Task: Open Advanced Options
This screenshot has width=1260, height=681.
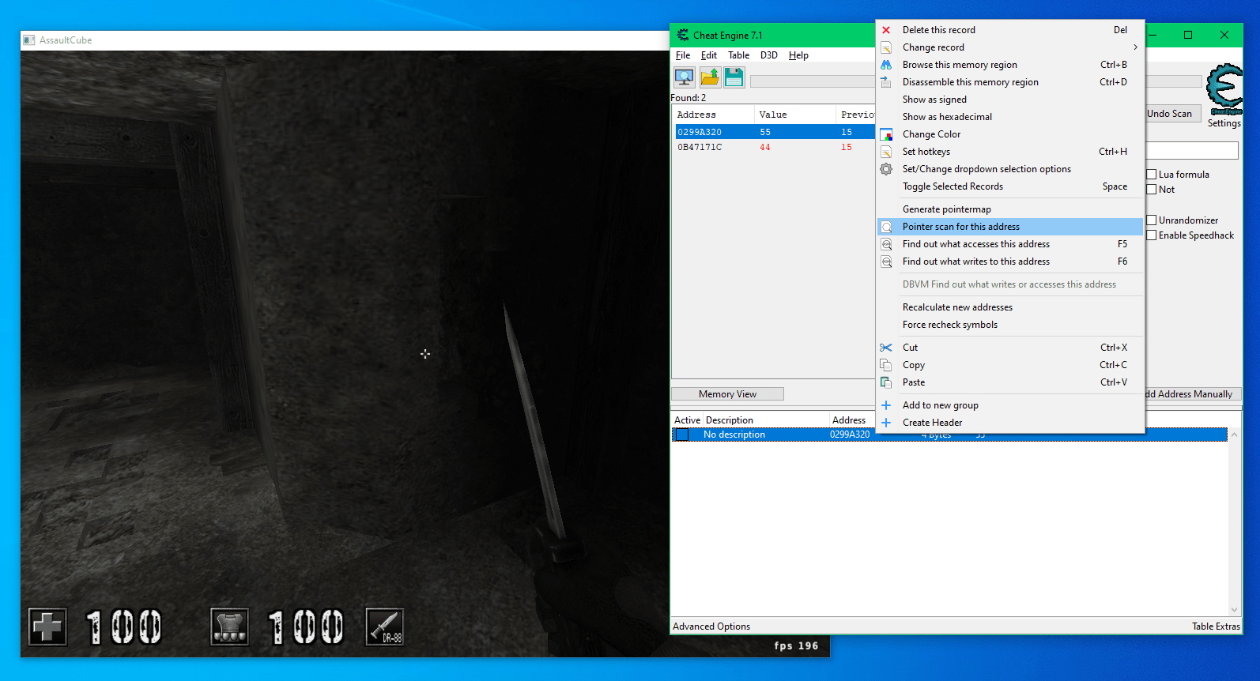Action: 711,626
